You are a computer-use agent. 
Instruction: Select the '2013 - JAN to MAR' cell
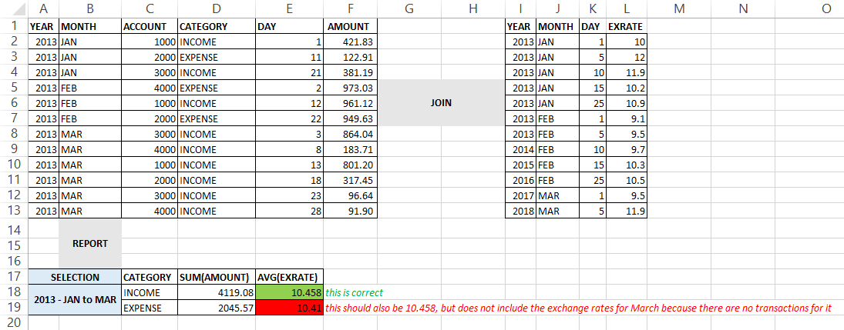click(x=75, y=300)
